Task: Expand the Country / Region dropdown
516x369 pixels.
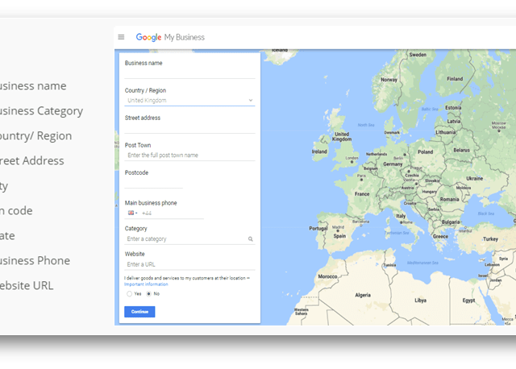Action: pos(189,101)
